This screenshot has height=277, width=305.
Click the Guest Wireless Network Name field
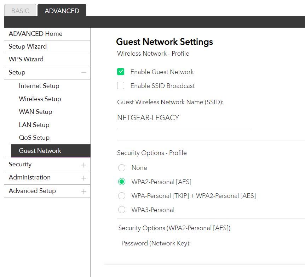tap(183, 118)
